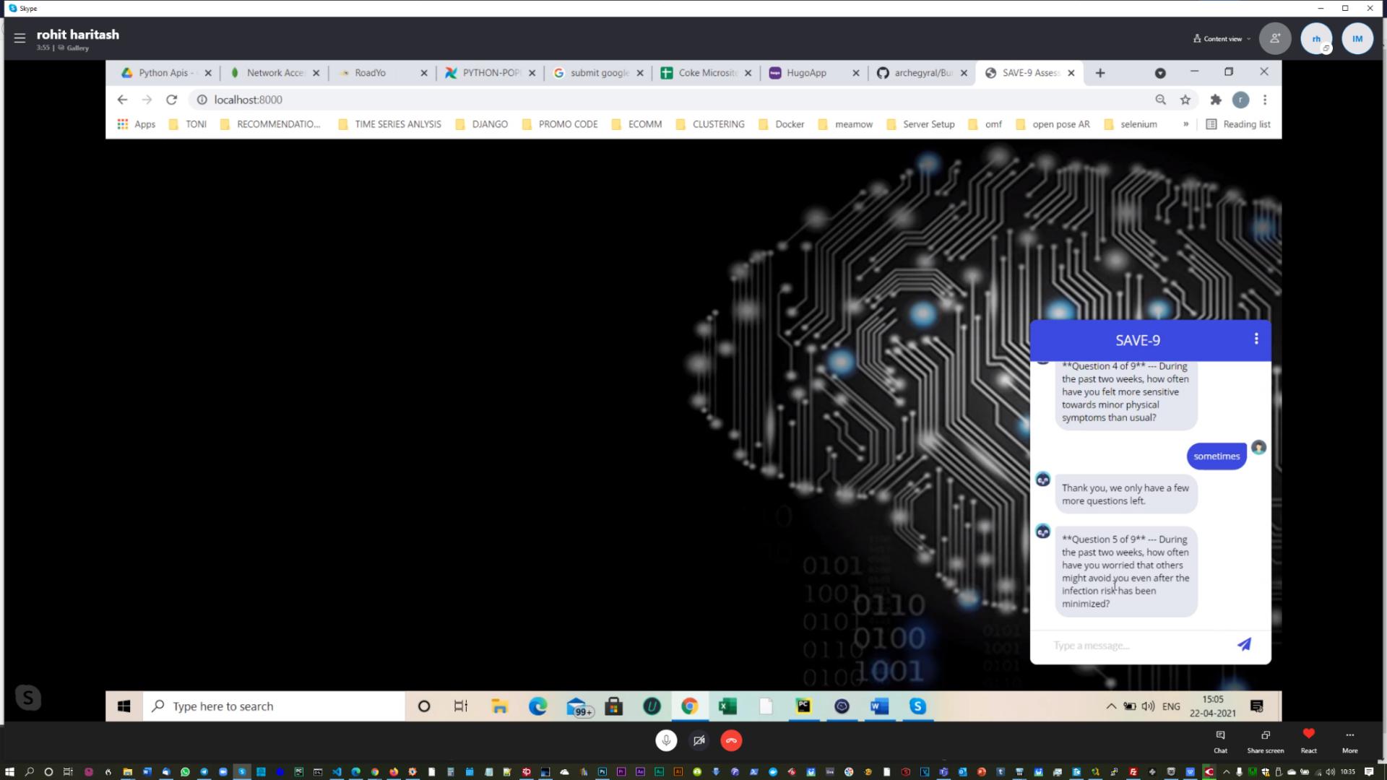Open Excel from the shared taskbar
1387x780 pixels.
click(727, 706)
